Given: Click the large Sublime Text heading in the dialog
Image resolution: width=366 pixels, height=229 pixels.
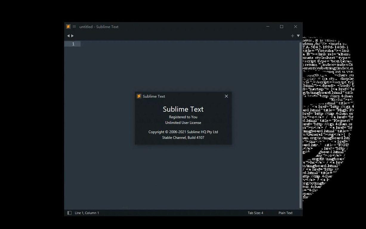Looking at the screenshot, I should tap(183, 109).
